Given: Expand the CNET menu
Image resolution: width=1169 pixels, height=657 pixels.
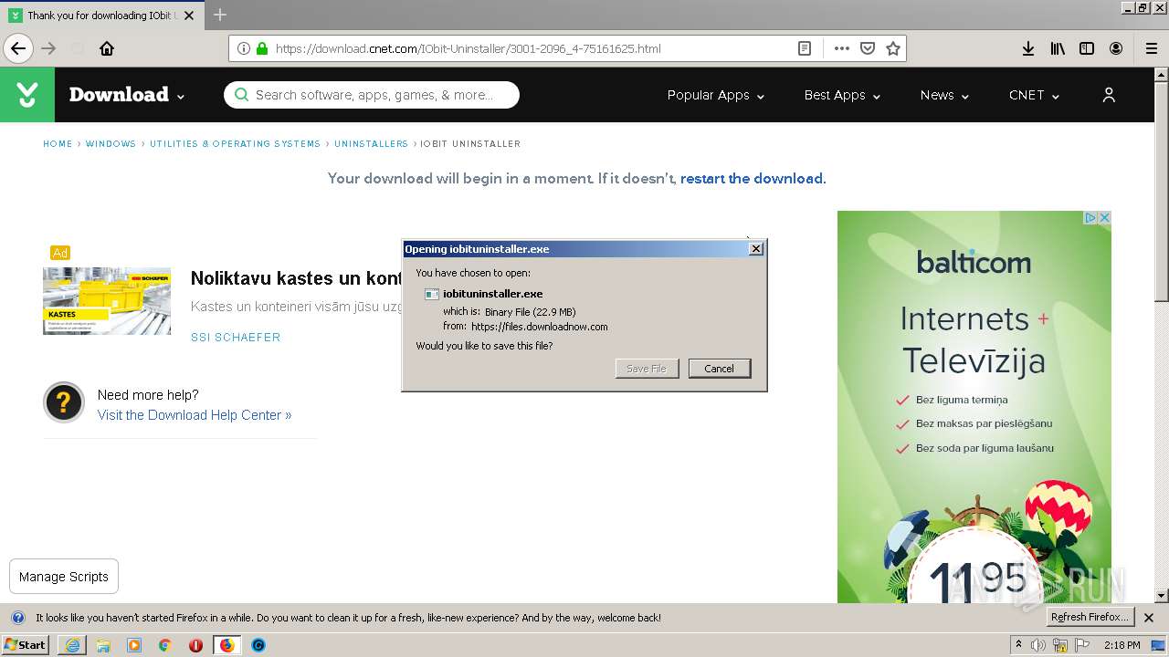Looking at the screenshot, I should 1034,95.
